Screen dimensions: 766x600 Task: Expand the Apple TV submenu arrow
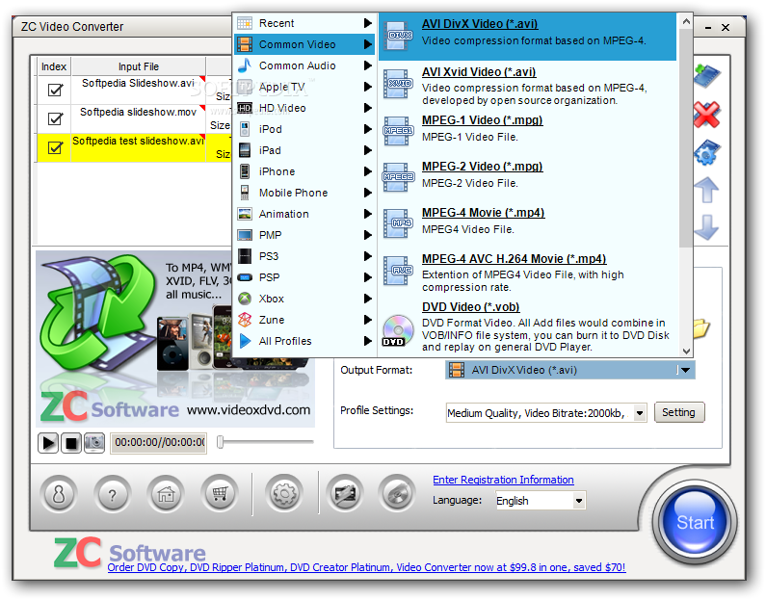coord(368,87)
